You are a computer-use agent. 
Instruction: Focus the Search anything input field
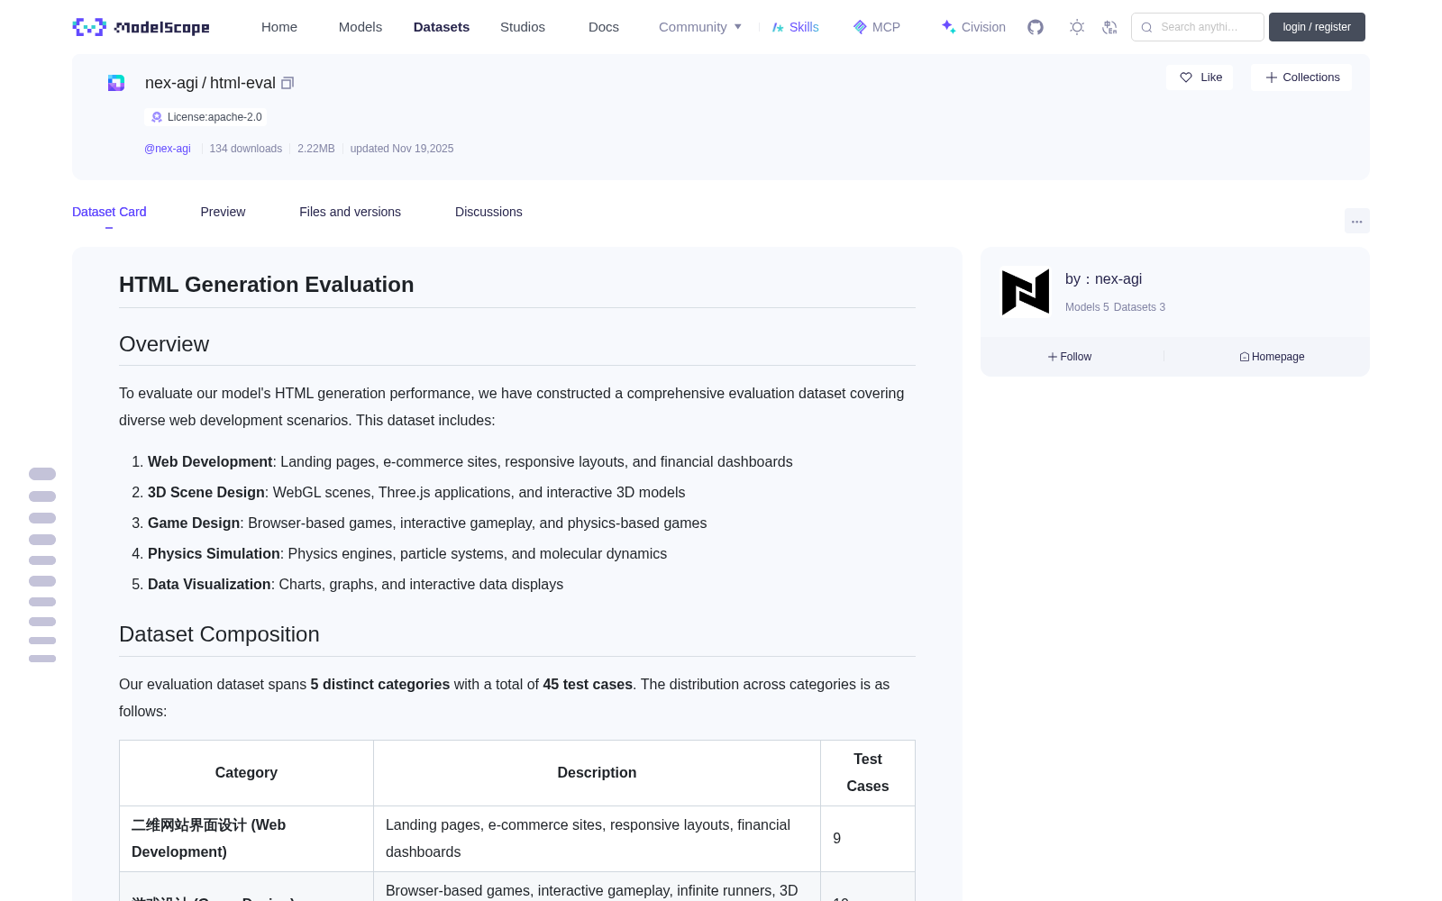(1198, 27)
